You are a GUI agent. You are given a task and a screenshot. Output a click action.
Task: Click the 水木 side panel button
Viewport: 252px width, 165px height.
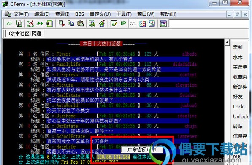[238, 57]
